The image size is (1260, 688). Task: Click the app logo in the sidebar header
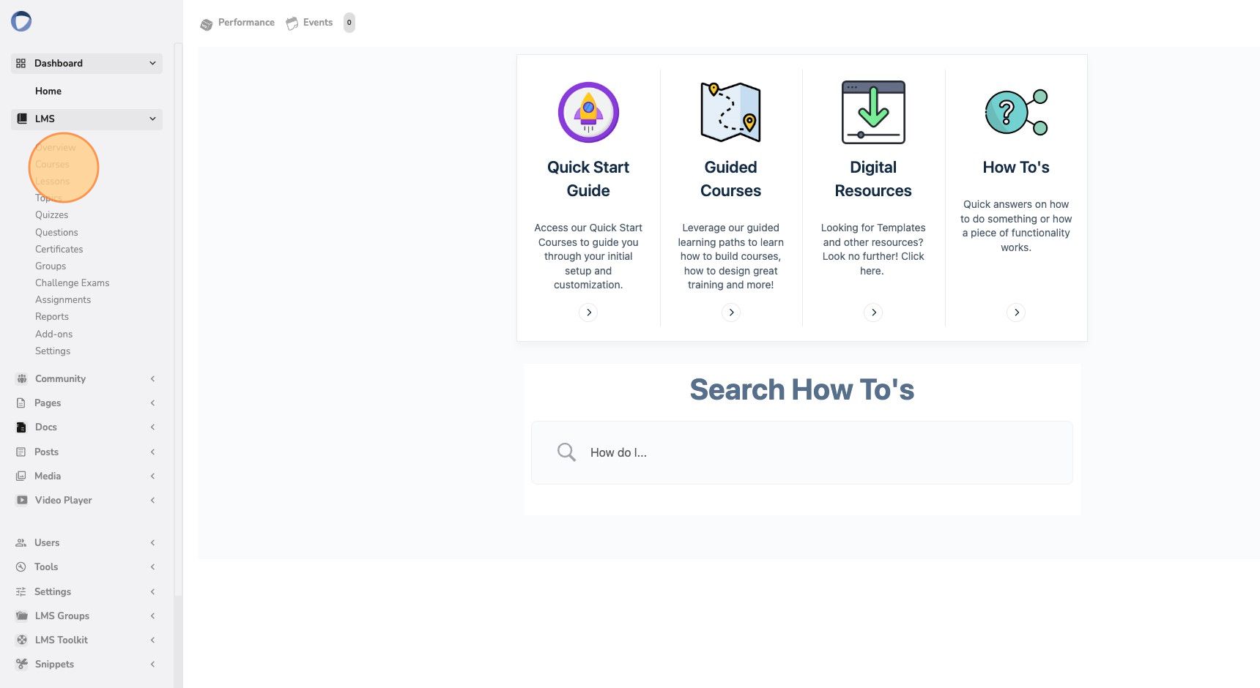(21, 21)
